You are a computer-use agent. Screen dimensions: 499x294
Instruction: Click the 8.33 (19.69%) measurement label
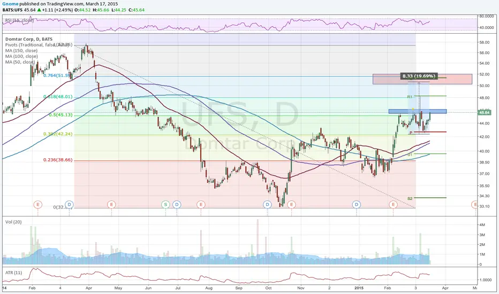click(x=419, y=76)
